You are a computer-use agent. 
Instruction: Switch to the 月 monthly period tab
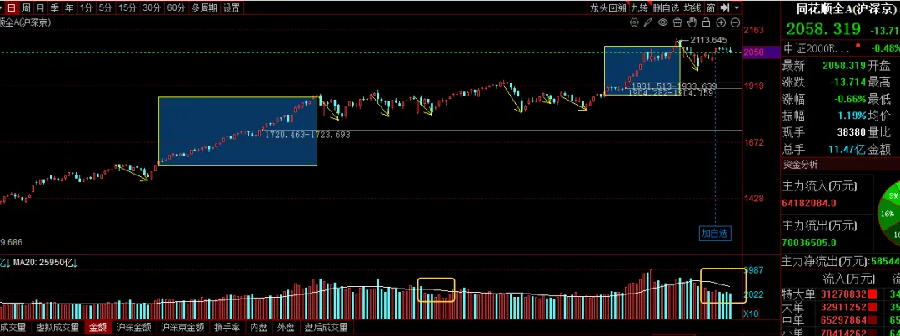[40, 8]
